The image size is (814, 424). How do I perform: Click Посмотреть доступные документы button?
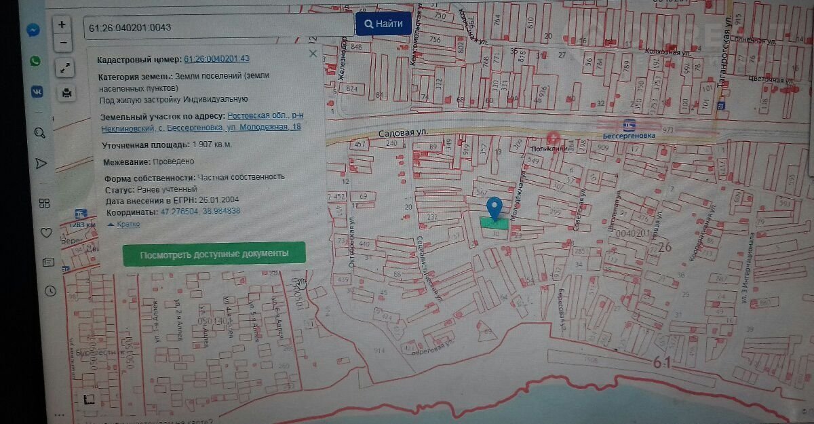[x=214, y=254]
